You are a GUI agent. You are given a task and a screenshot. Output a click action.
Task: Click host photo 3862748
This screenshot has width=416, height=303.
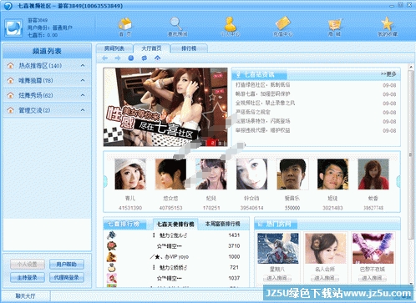[x=373, y=174]
